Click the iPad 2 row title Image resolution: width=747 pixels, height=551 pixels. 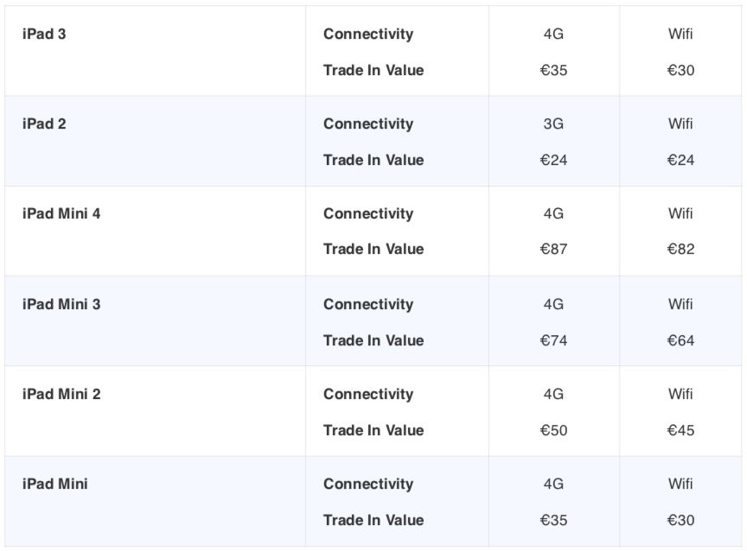click(44, 123)
